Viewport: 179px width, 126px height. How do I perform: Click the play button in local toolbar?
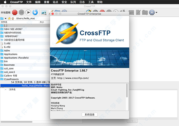(x=28, y=12)
